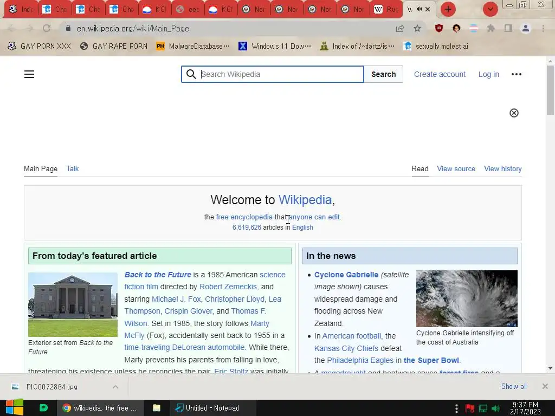Switch to the 'Ind' browser tab

coord(21,9)
